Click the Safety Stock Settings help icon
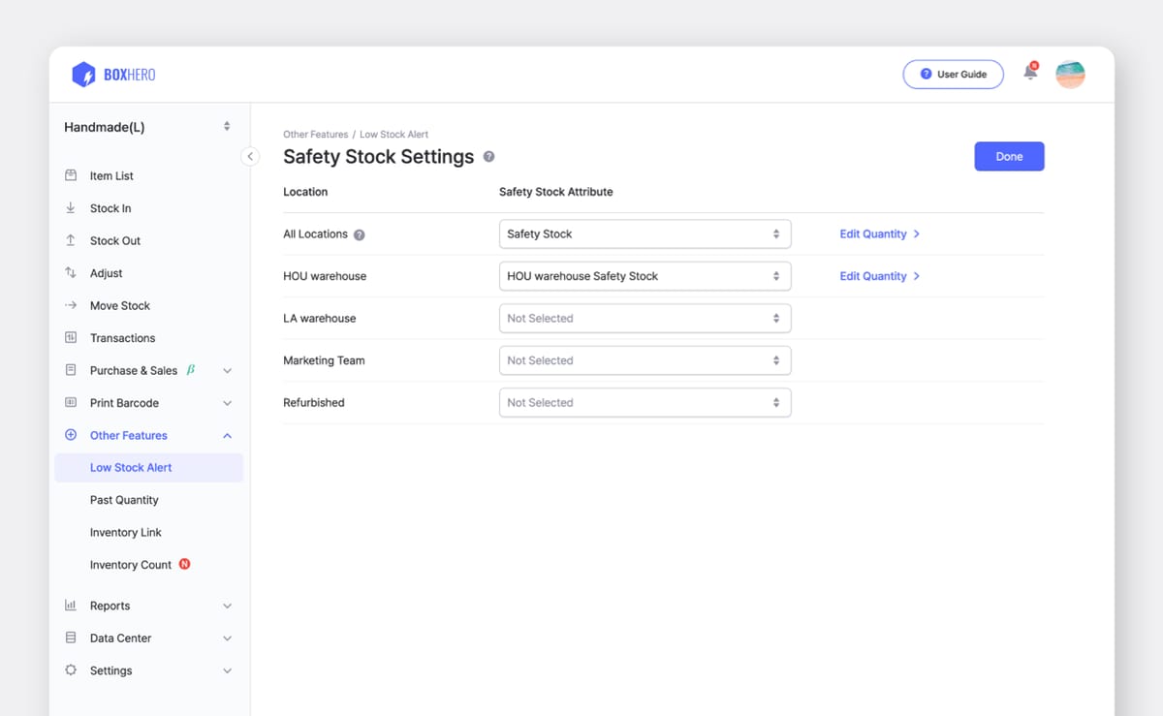 (x=488, y=156)
